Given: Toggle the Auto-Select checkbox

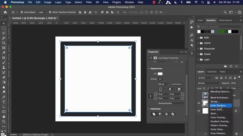Looking at the screenshot, I should tap(22, 12).
